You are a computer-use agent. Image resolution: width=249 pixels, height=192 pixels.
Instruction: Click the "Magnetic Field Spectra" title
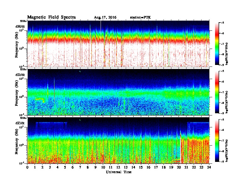pyautogui.click(x=52, y=17)
